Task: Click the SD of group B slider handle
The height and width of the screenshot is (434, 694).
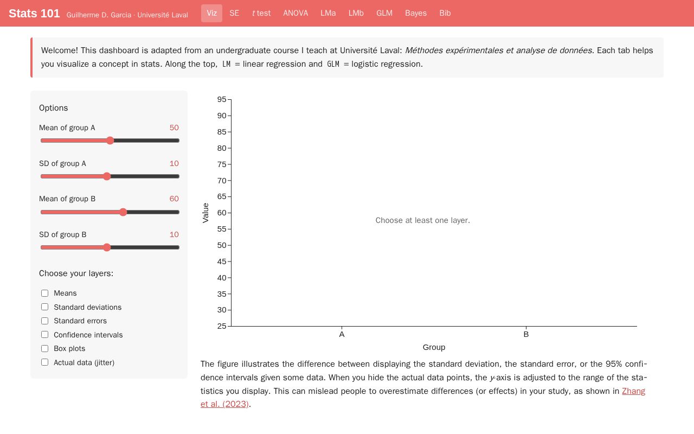Action: click(107, 247)
